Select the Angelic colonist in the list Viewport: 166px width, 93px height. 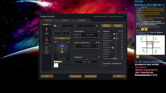coord(47,31)
